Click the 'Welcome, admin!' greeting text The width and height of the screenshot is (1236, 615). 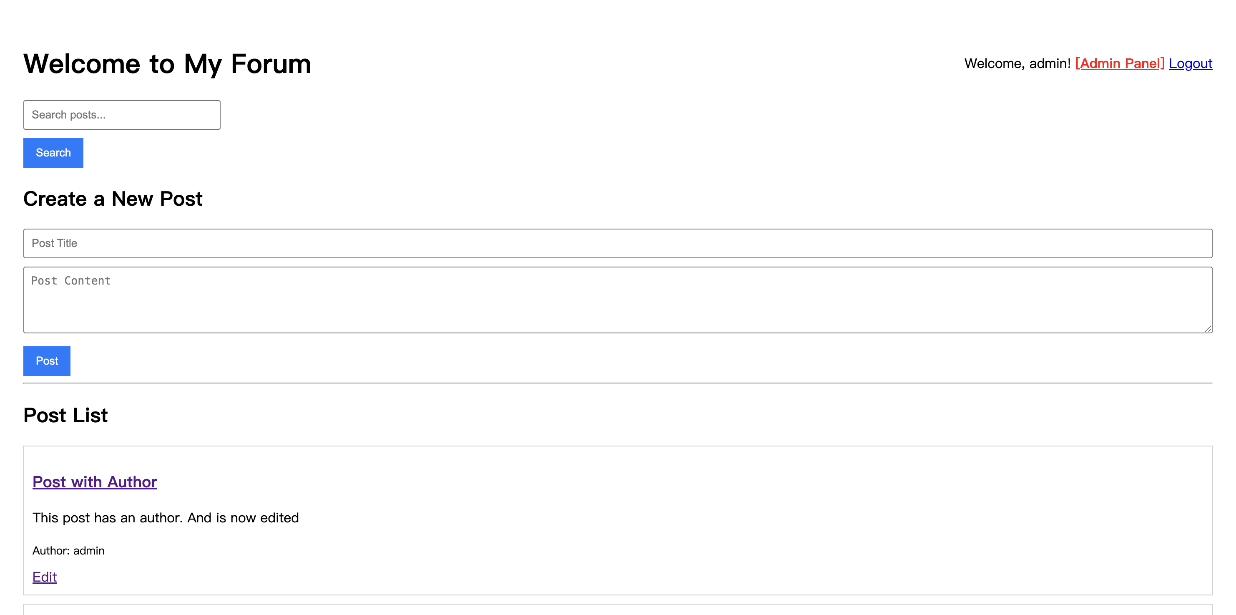tap(1017, 63)
